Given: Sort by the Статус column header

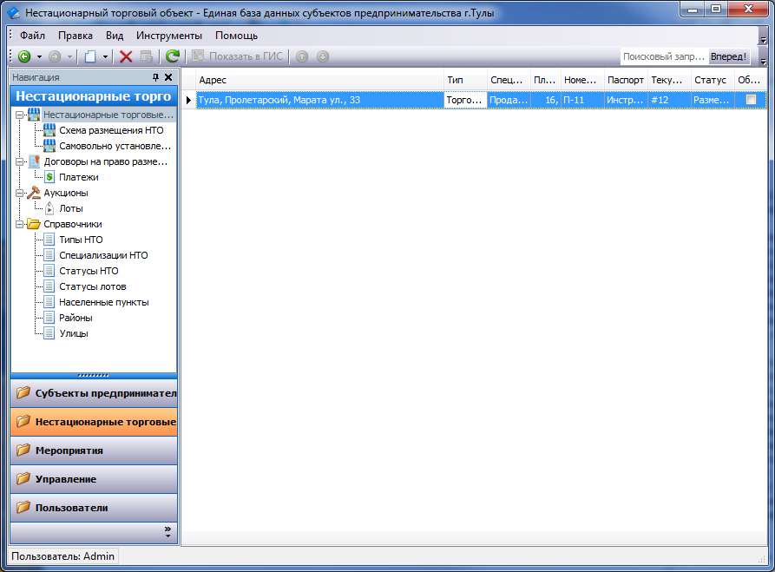Looking at the screenshot, I should point(713,80).
